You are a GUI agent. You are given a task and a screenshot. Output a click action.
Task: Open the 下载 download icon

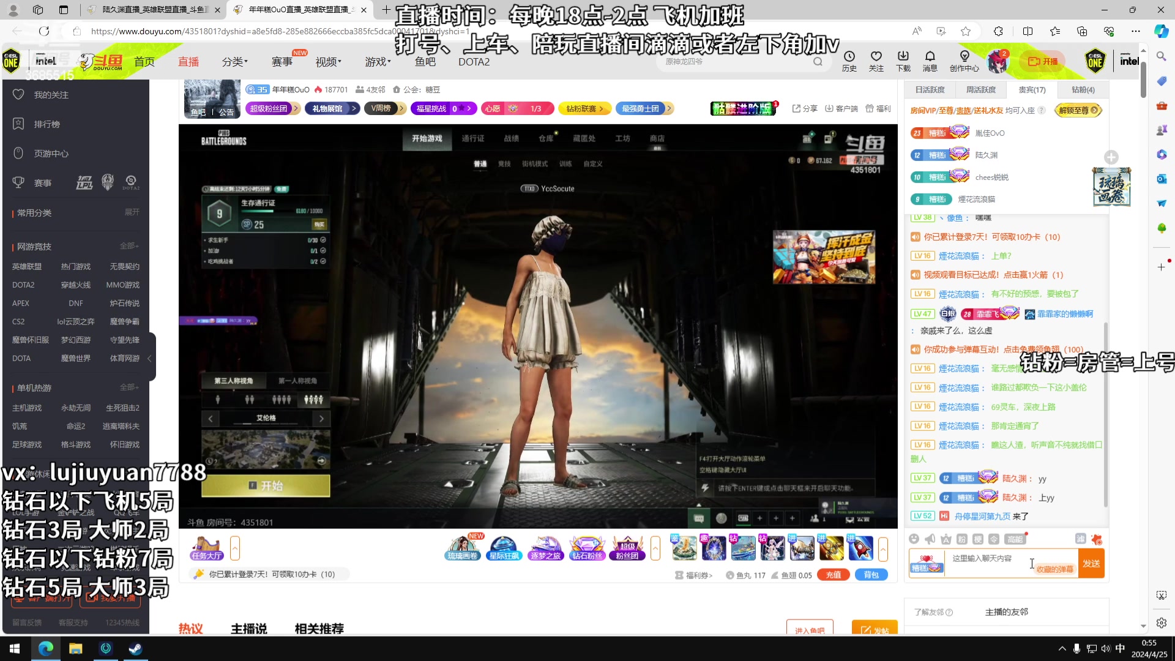[x=903, y=61]
